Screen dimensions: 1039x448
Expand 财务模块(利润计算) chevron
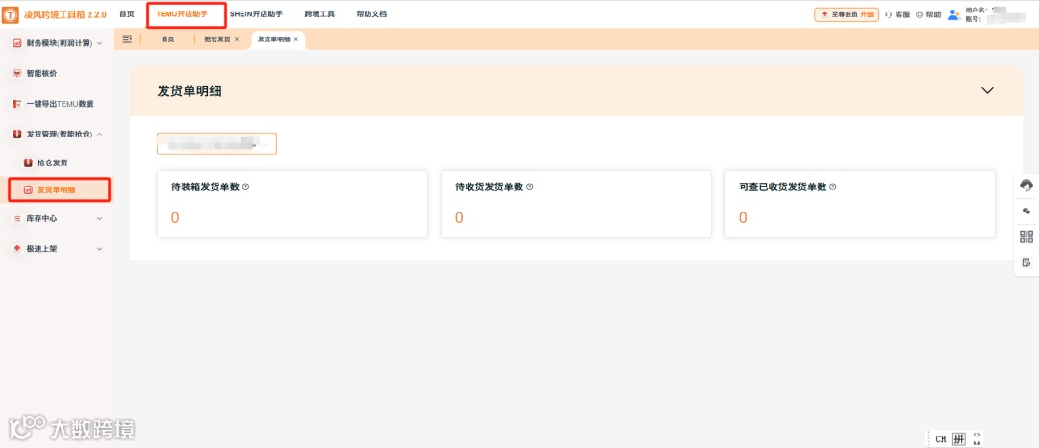point(100,43)
